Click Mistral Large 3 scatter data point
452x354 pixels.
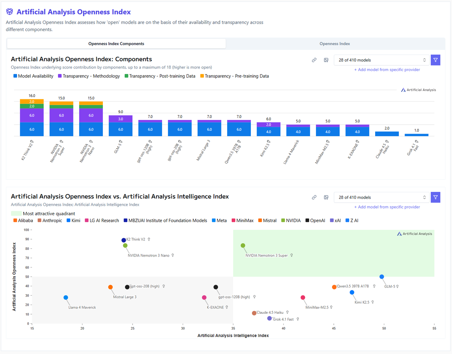(x=110, y=287)
